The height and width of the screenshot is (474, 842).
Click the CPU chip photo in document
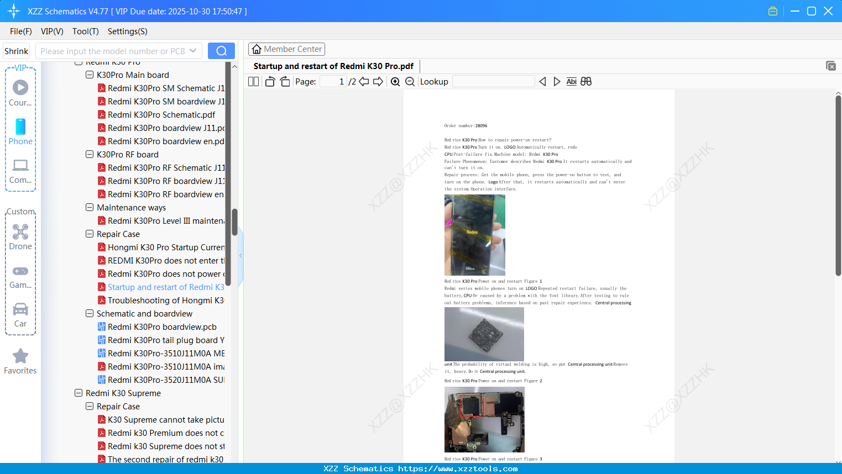[x=484, y=334]
